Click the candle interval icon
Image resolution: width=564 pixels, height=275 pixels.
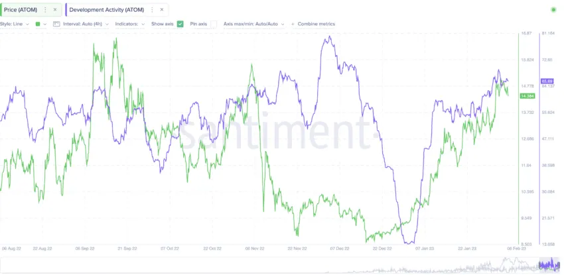pyautogui.click(x=56, y=24)
